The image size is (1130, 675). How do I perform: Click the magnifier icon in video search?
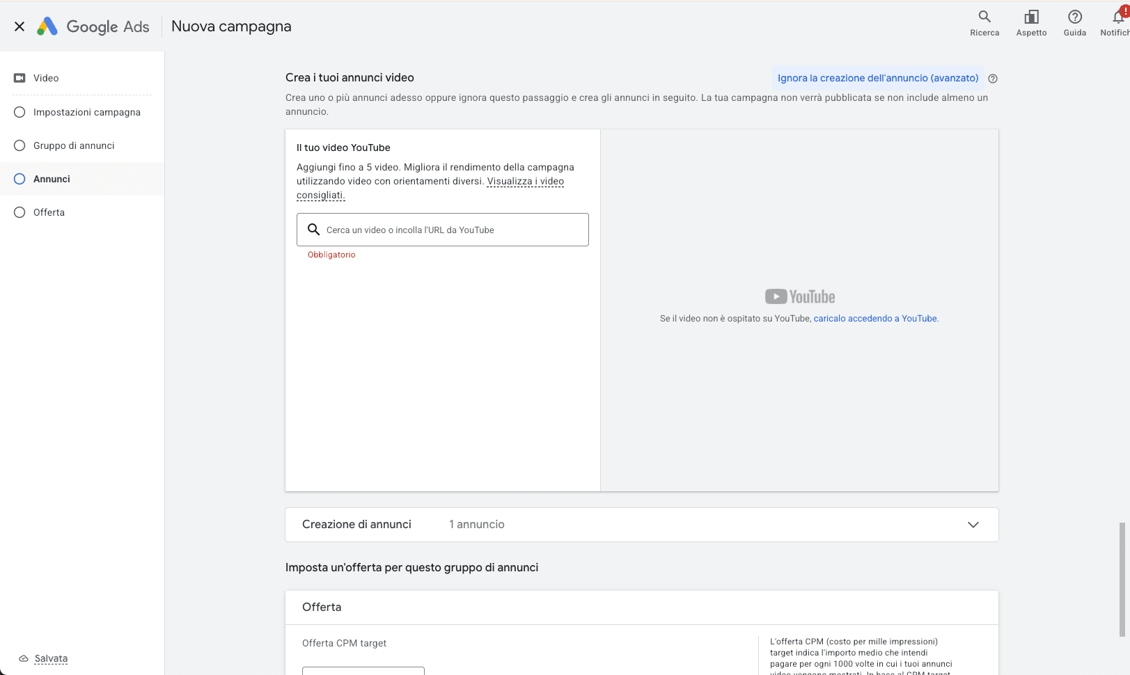[314, 230]
